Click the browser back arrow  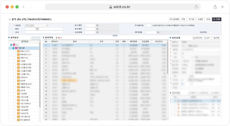(x=24, y=7)
